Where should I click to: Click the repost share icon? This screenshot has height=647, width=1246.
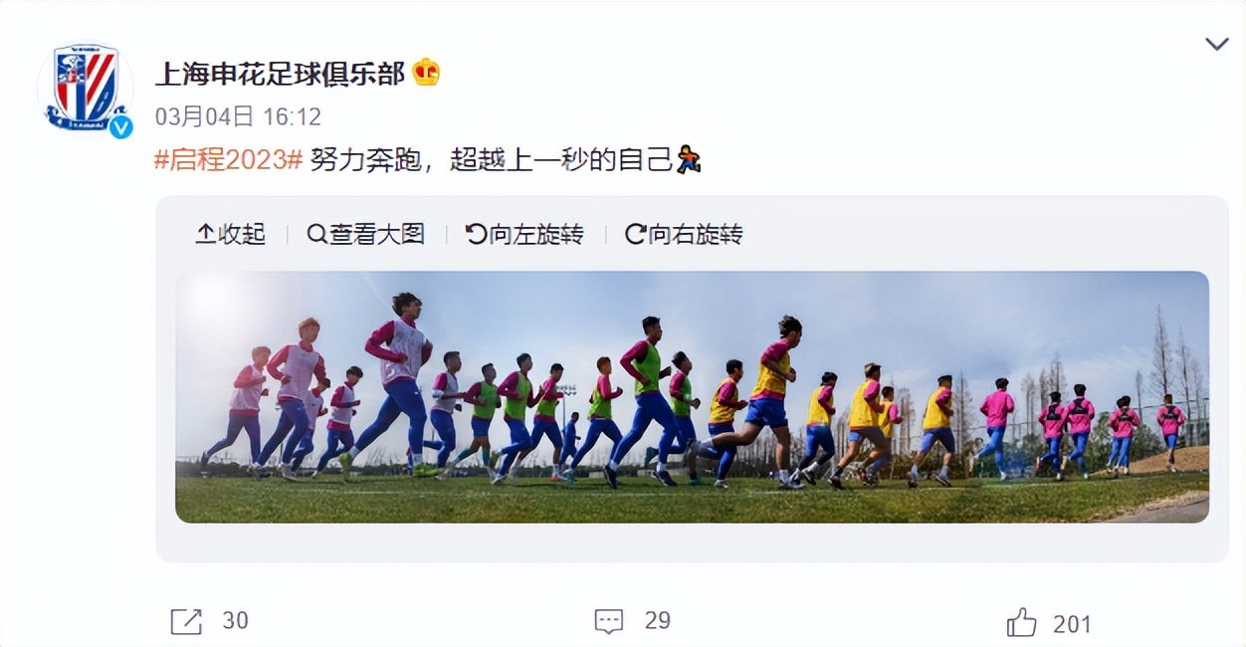coord(186,622)
